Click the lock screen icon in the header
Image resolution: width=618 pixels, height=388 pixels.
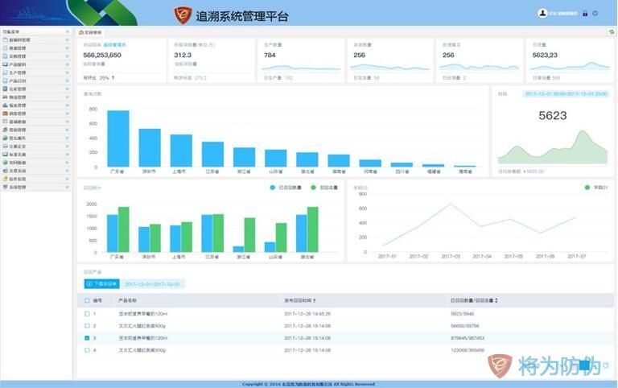[585, 13]
